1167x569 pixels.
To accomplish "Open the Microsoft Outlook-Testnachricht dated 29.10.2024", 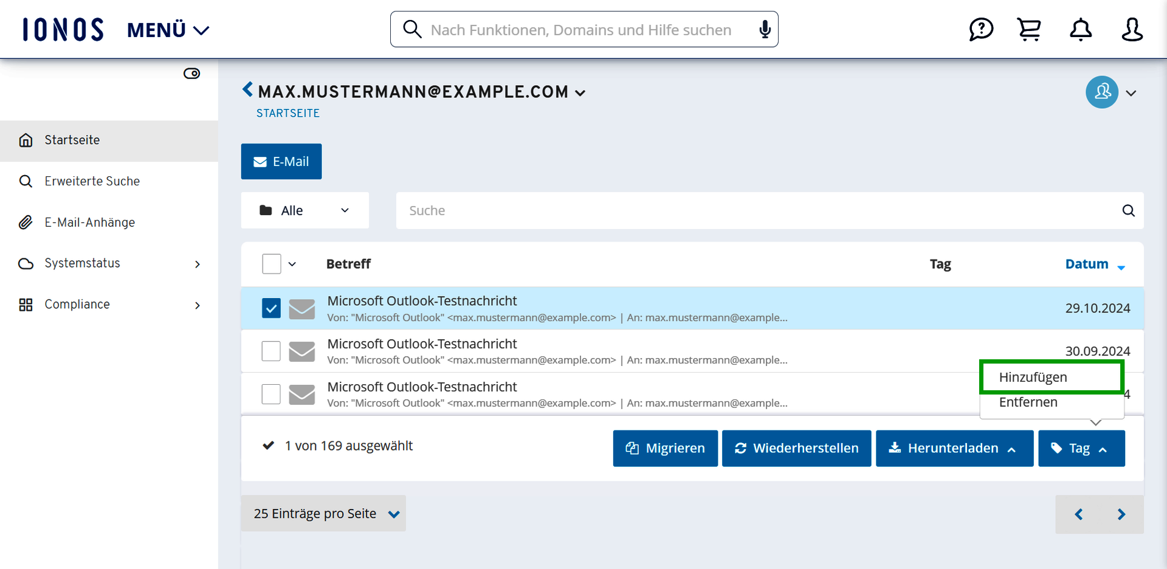I will pyautogui.click(x=422, y=301).
